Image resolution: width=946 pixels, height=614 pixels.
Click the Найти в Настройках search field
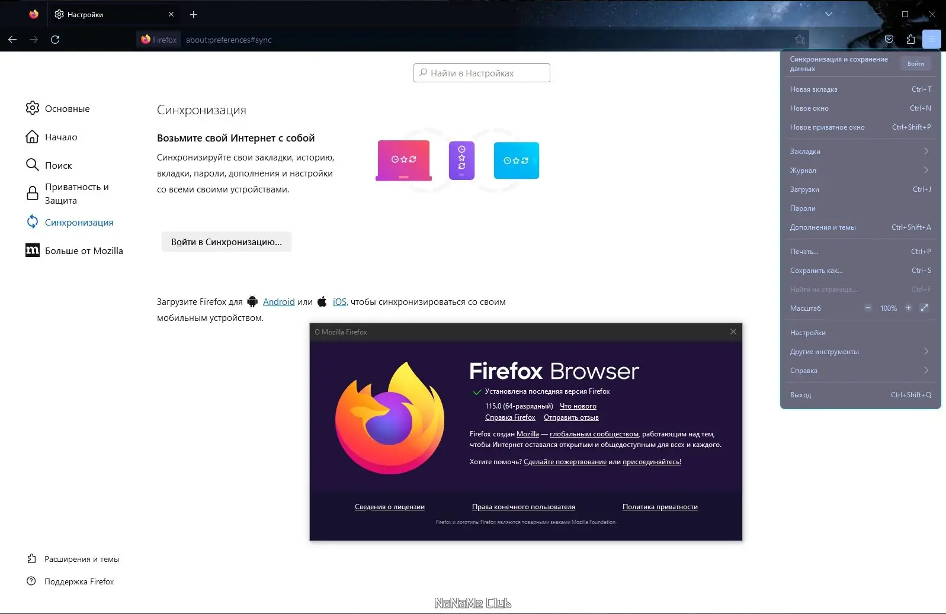click(x=482, y=73)
